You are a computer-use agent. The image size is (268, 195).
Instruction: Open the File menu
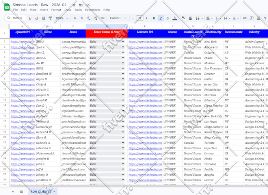[x=15, y=10]
